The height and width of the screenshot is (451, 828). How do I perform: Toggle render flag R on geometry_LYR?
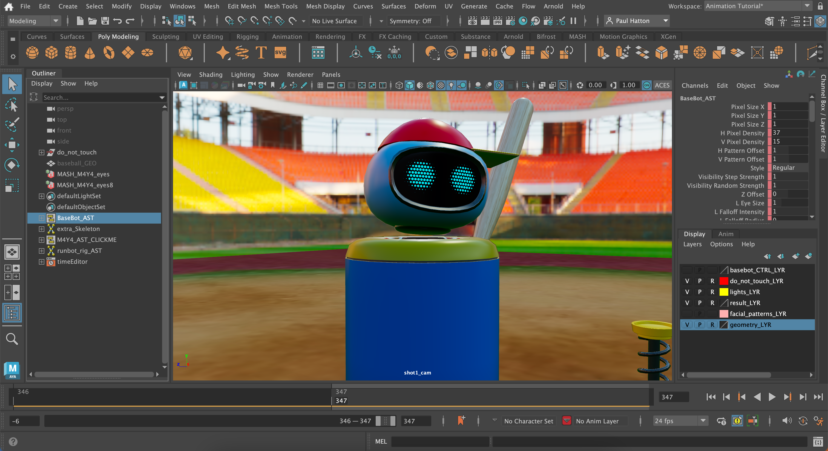[x=712, y=325]
